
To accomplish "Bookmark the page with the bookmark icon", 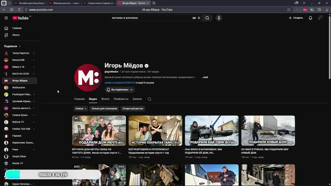I will point(289,10).
